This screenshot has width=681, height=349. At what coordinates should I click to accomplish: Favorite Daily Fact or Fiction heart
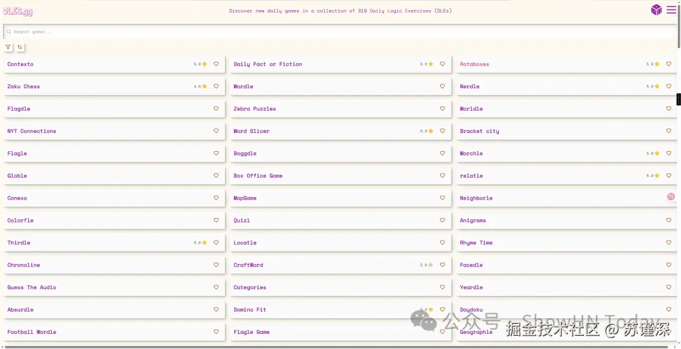pos(442,64)
